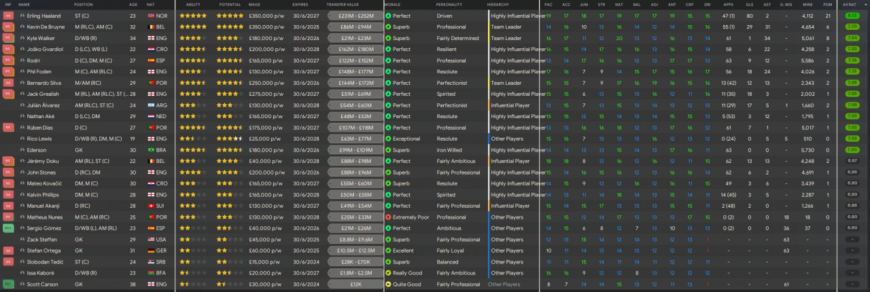Sort by the AGE column header
This screenshot has height=292, width=870.
pyautogui.click(x=133, y=4)
